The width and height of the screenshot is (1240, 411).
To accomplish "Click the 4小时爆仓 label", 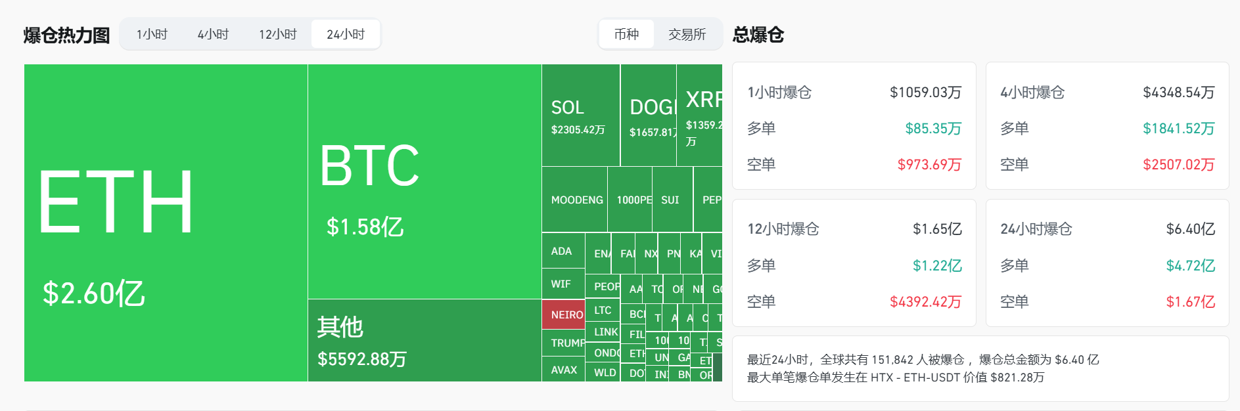I will point(1032,93).
